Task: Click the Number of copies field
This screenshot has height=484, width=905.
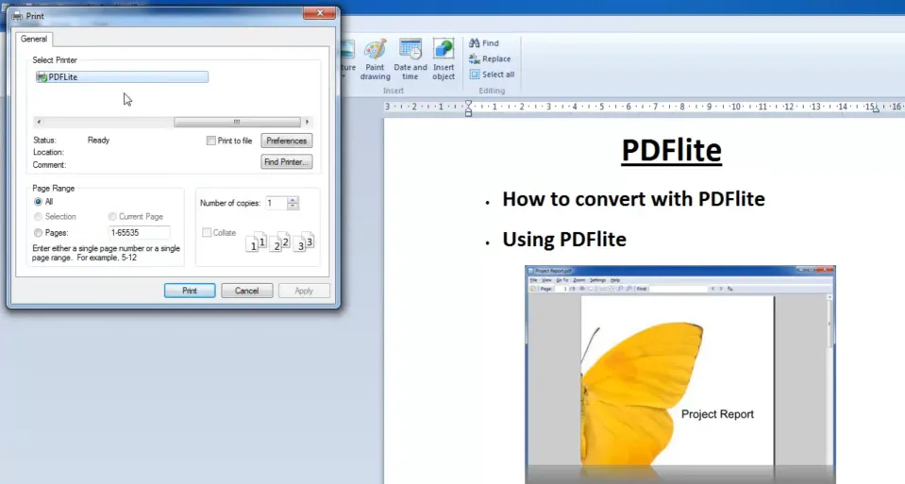Action: (x=276, y=203)
